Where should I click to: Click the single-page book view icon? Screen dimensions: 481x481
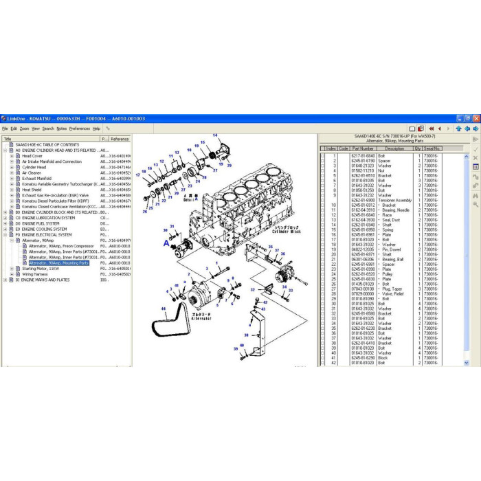click(412, 128)
